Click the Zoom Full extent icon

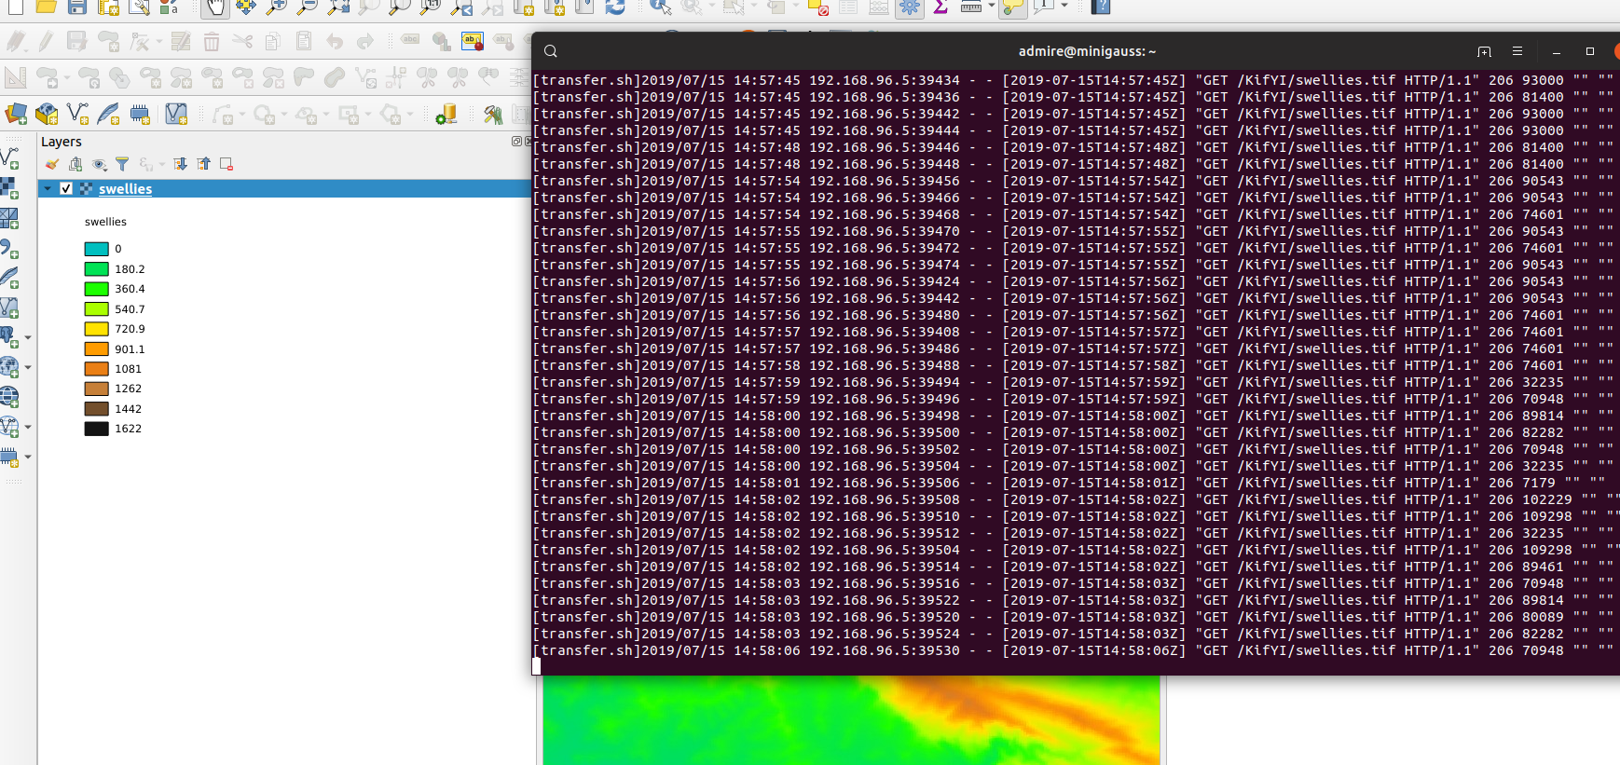point(338,7)
